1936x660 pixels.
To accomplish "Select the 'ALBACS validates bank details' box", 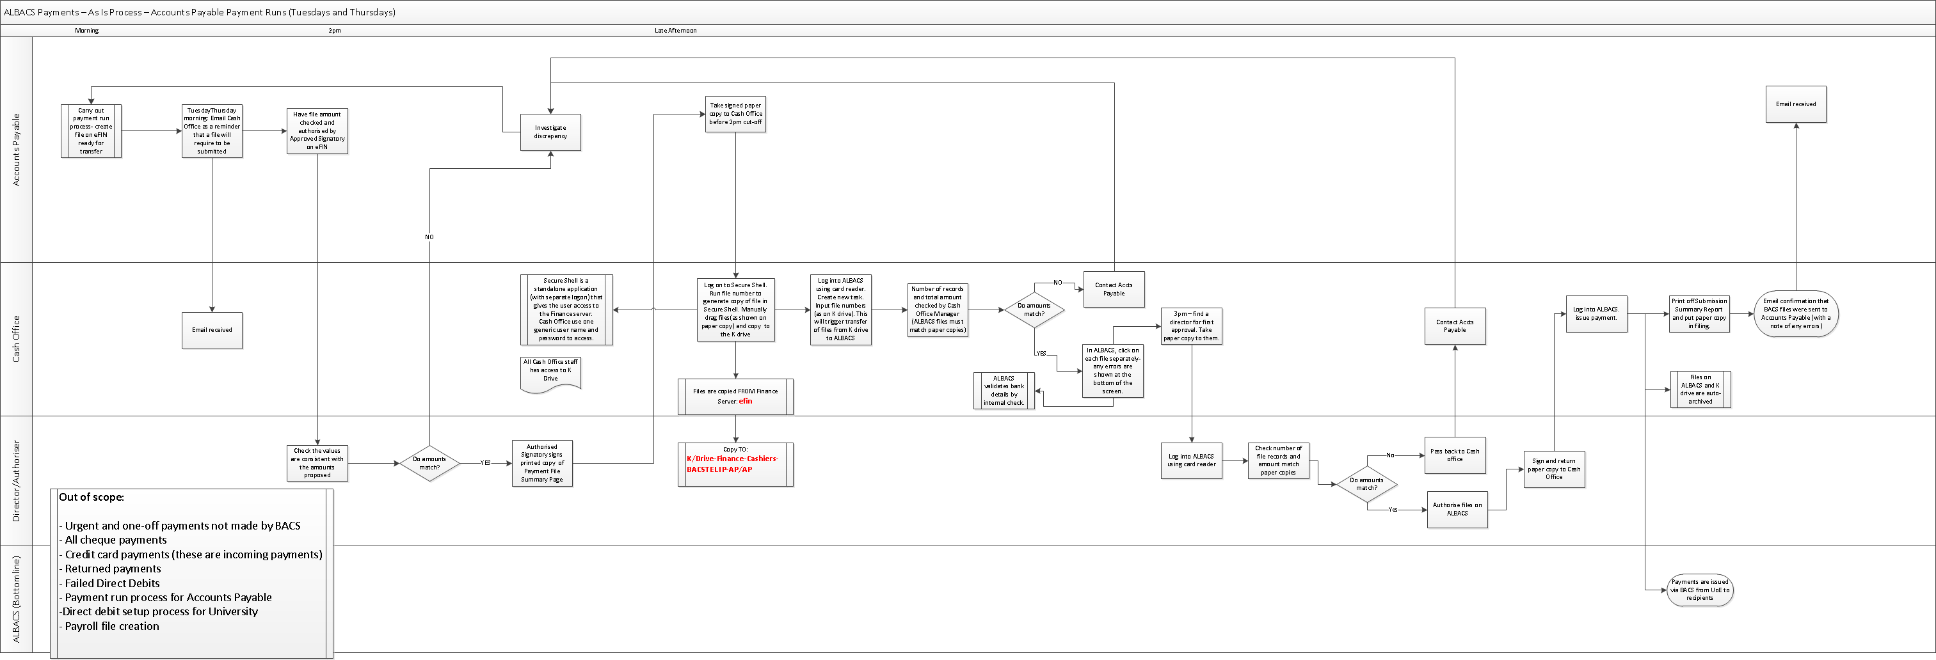I will coord(1004,391).
